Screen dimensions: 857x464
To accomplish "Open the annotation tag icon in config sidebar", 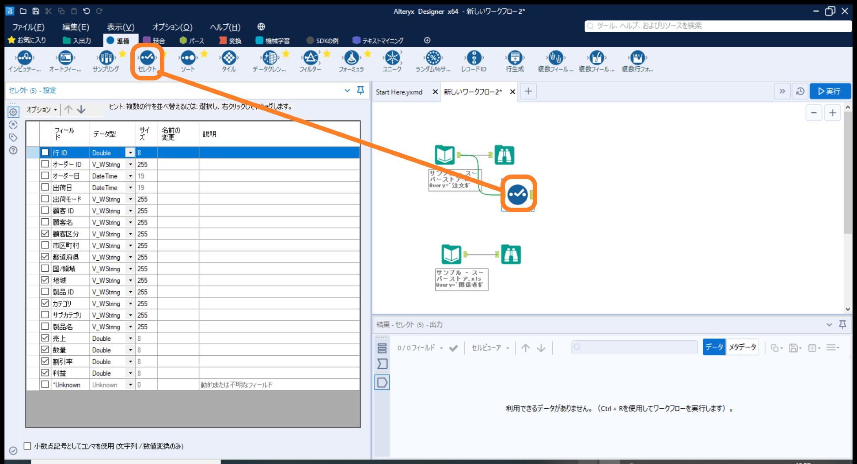I will pyautogui.click(x=13, y=137).
